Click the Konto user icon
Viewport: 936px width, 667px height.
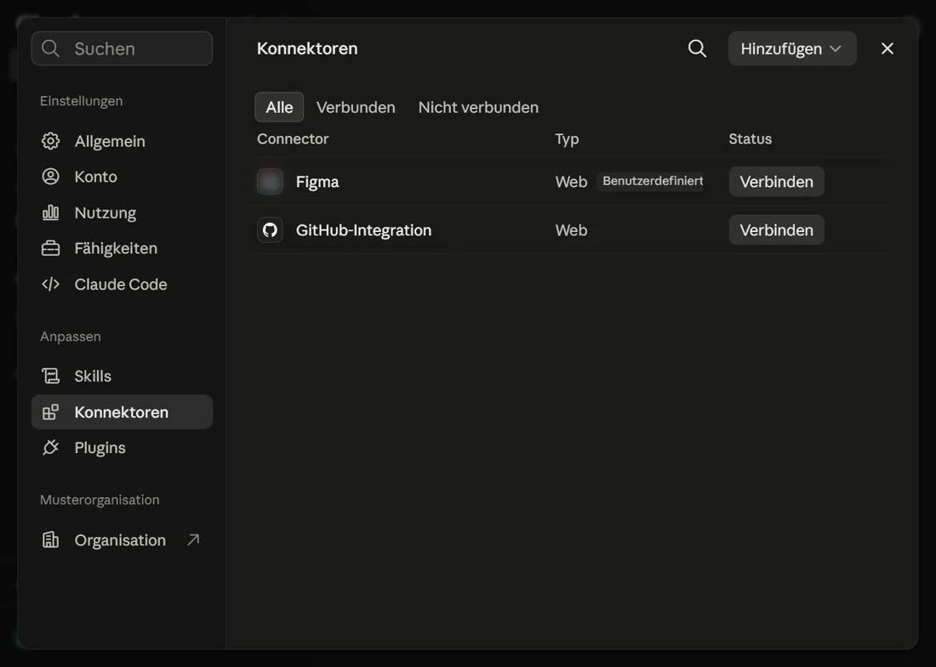pyautogui.click(x=51, y=177)
